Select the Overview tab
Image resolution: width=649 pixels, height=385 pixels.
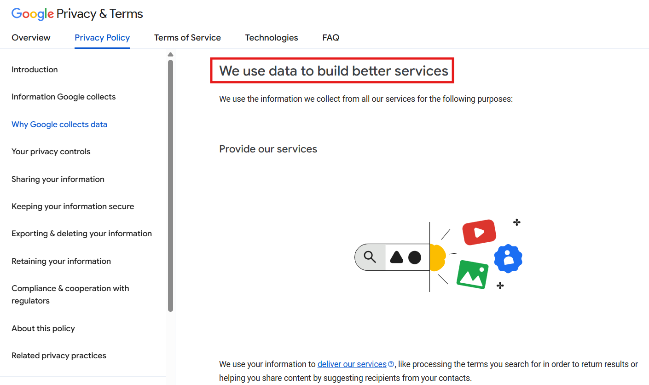tap(31, 37)
